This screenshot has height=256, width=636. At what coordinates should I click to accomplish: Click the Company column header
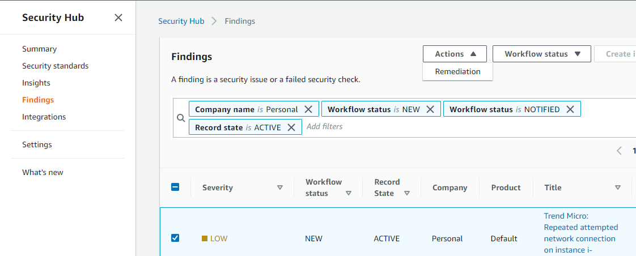click(450, 187)
